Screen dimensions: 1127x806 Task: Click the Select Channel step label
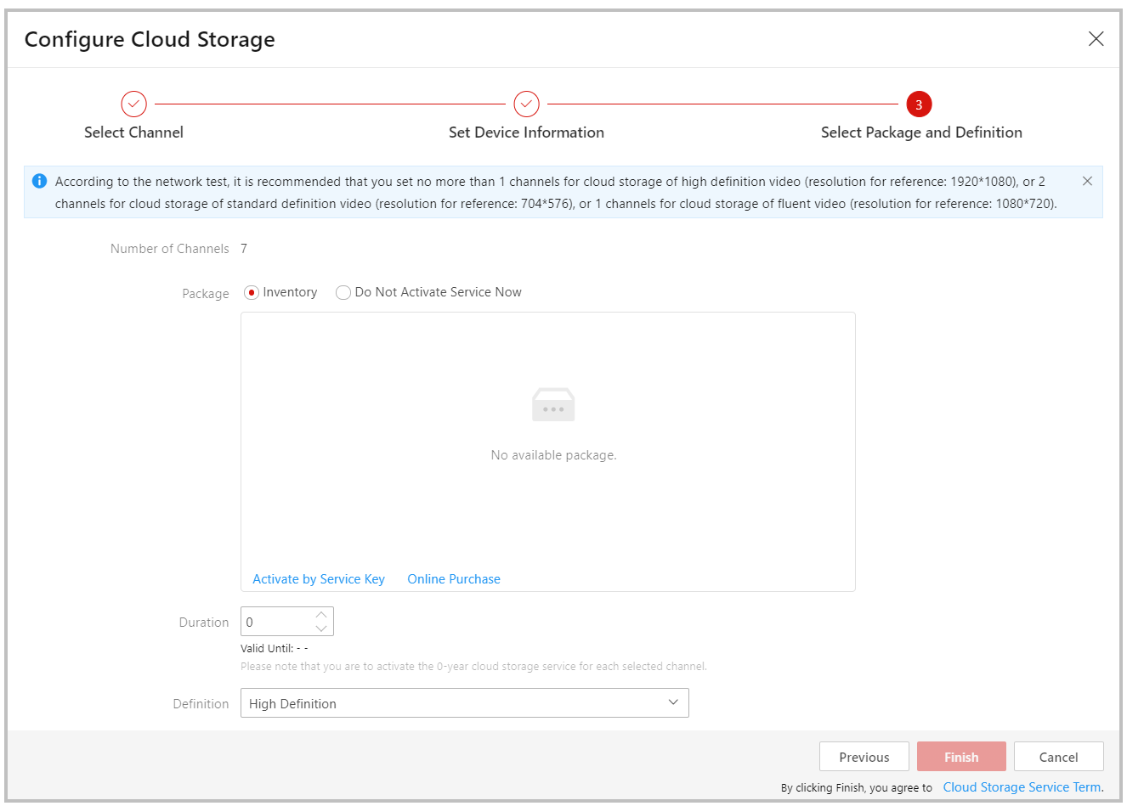[x=133, y=132]
